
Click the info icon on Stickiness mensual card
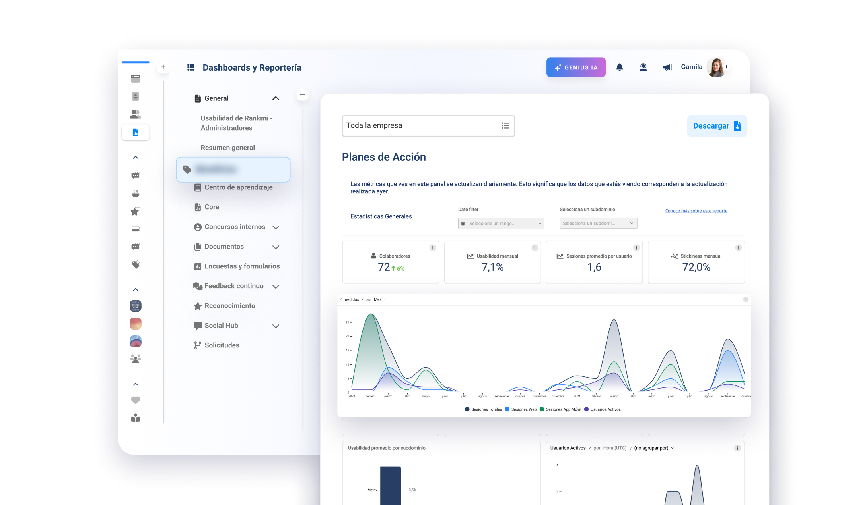(x=738, y=248)
